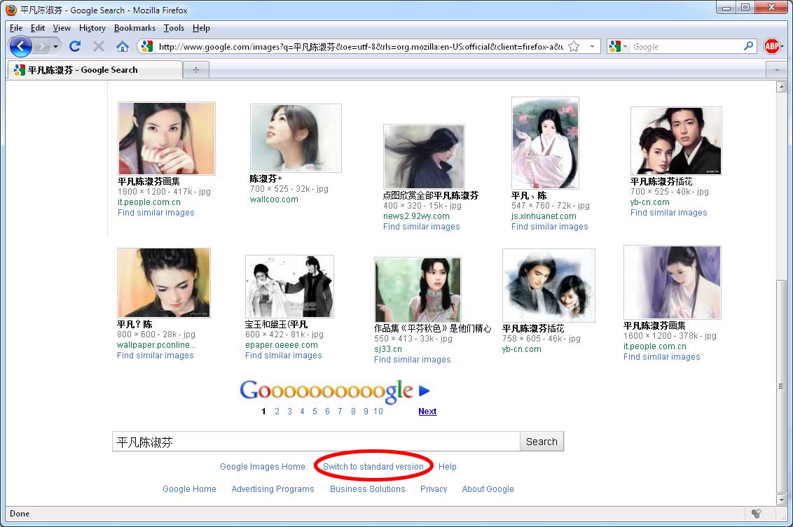Viewport: 793px width, 527px height.
Task: Click the Adblock Plus ABP icon
Action: coord(772,46)
